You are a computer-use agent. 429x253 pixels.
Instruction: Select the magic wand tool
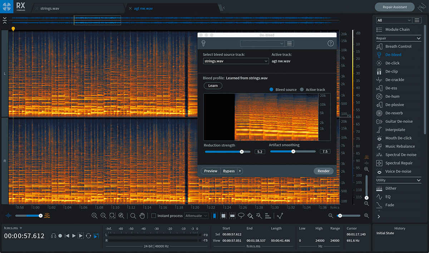[x=259, y=216]
